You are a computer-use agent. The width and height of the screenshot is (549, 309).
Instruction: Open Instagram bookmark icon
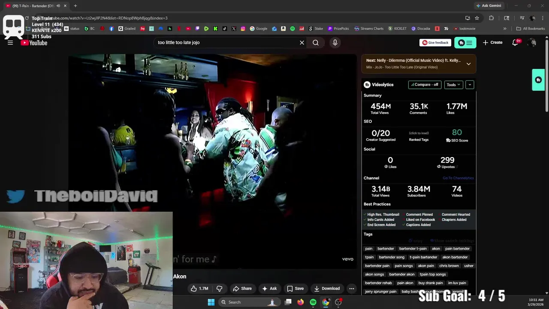243,29
